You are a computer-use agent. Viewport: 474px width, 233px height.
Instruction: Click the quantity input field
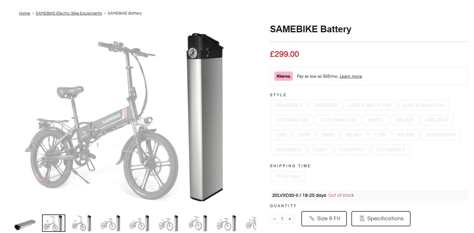pyautogui.click(x=282, y=219)
